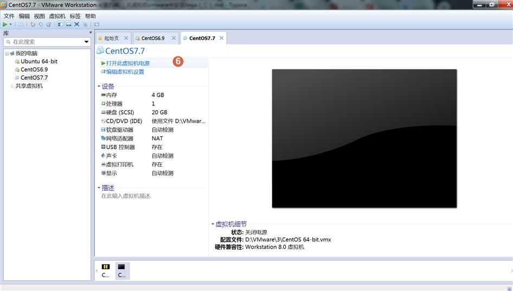The height and width of the screenshot is (291, 513).
Task: Click the configuration file path CentOS 64-bit.vmx
Action: tap(288, 239)
